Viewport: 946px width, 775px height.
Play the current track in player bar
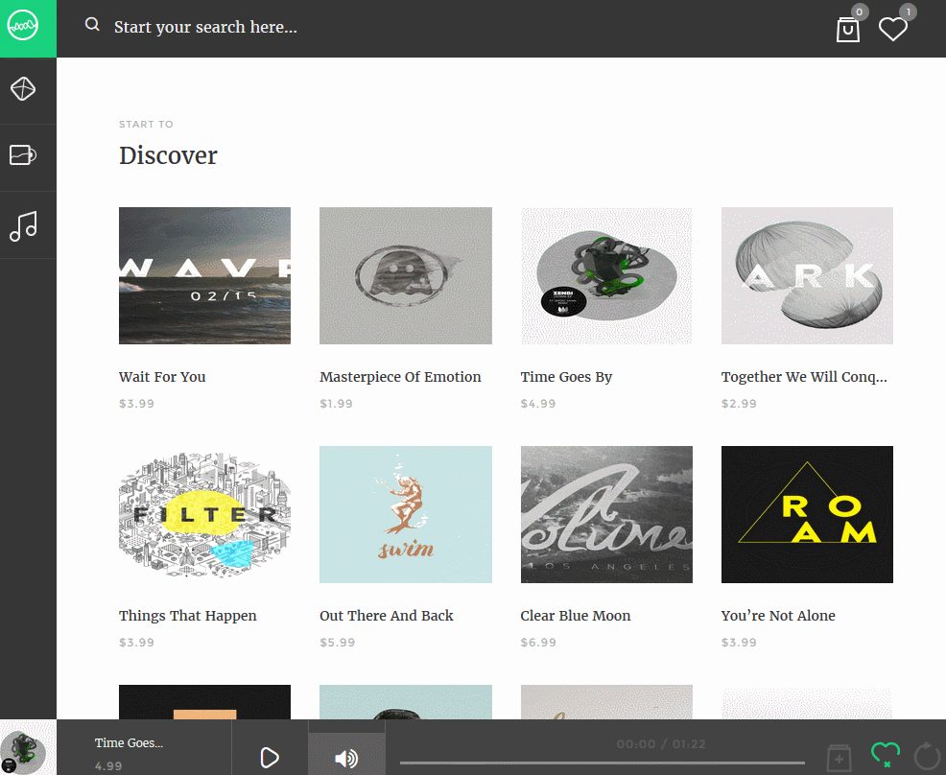tap(269, 758)
